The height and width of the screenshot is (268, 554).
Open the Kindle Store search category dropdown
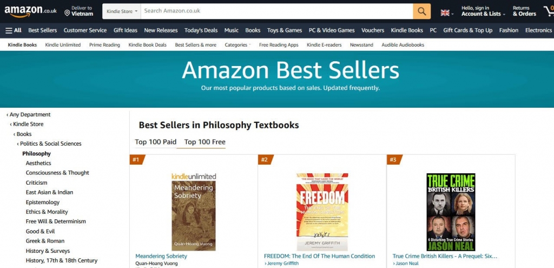[x=122, y=11]
